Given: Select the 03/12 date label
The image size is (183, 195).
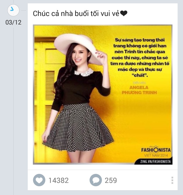Looking at the screenshot, I should tap(13, 22).
